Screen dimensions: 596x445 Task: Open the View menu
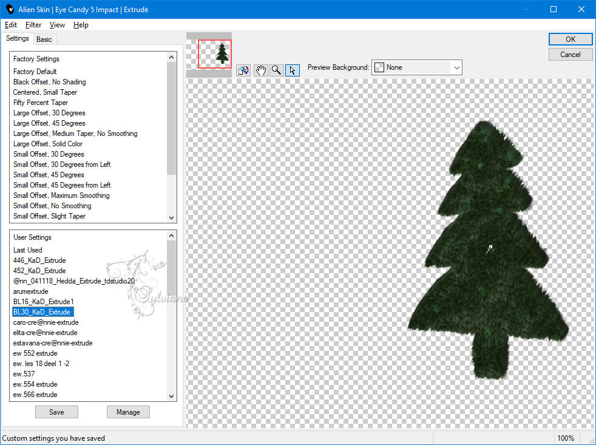57,25
